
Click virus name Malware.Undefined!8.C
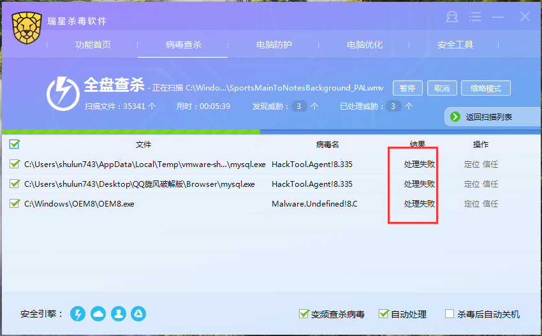tap(314, 203)
